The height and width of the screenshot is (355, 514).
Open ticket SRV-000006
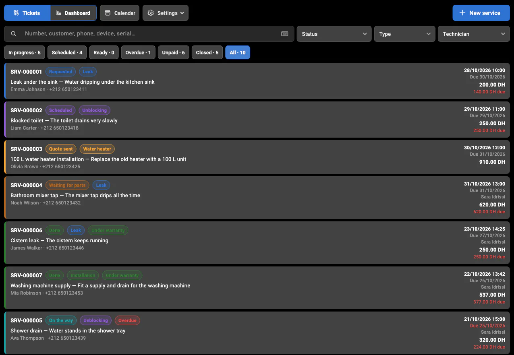click(257, 243)
